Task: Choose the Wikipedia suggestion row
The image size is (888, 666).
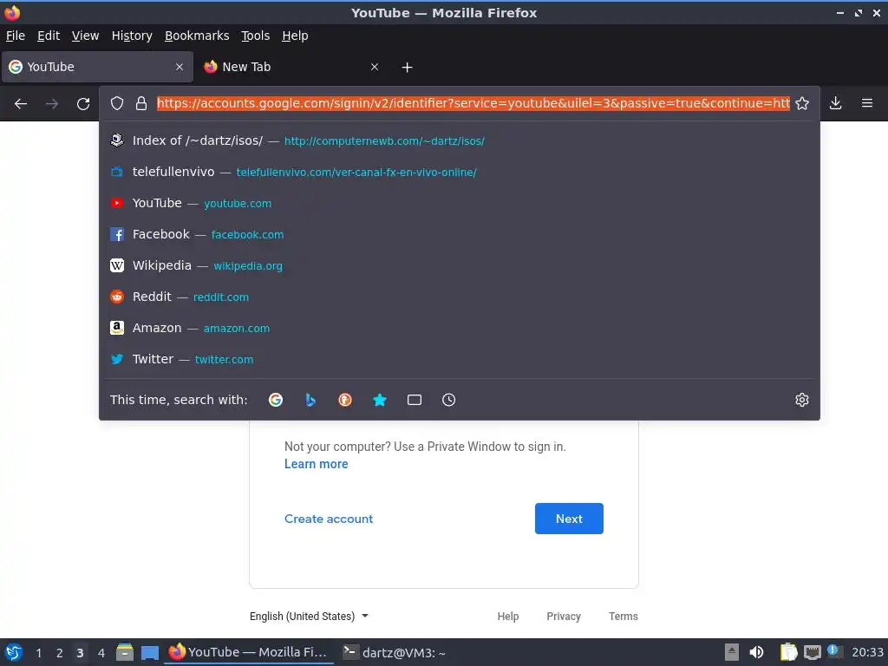Action: coord(460,265)
